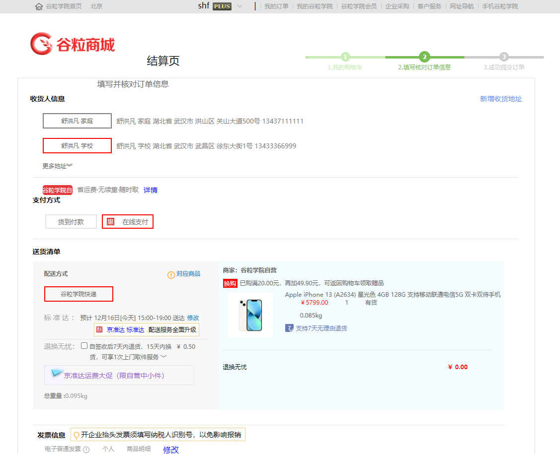Click the blue paper-plane icon for 京准达运费大促
This screenshot has width=560, height=454.
[x=56, y=373]
